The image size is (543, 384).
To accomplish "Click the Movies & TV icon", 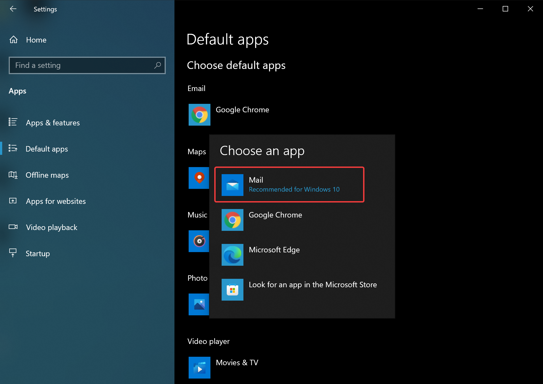I will click(x=200, y=368).
